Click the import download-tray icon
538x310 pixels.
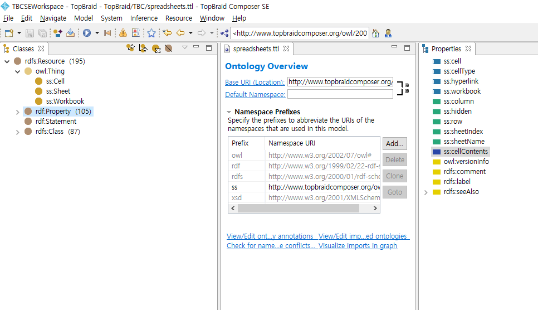coord(70,33)
